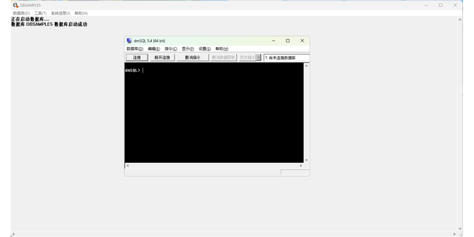Viewport: 474px width, 237px height.
Task: Maximize the dmSQL 5.4 window
Action: (x=288, y=41)
